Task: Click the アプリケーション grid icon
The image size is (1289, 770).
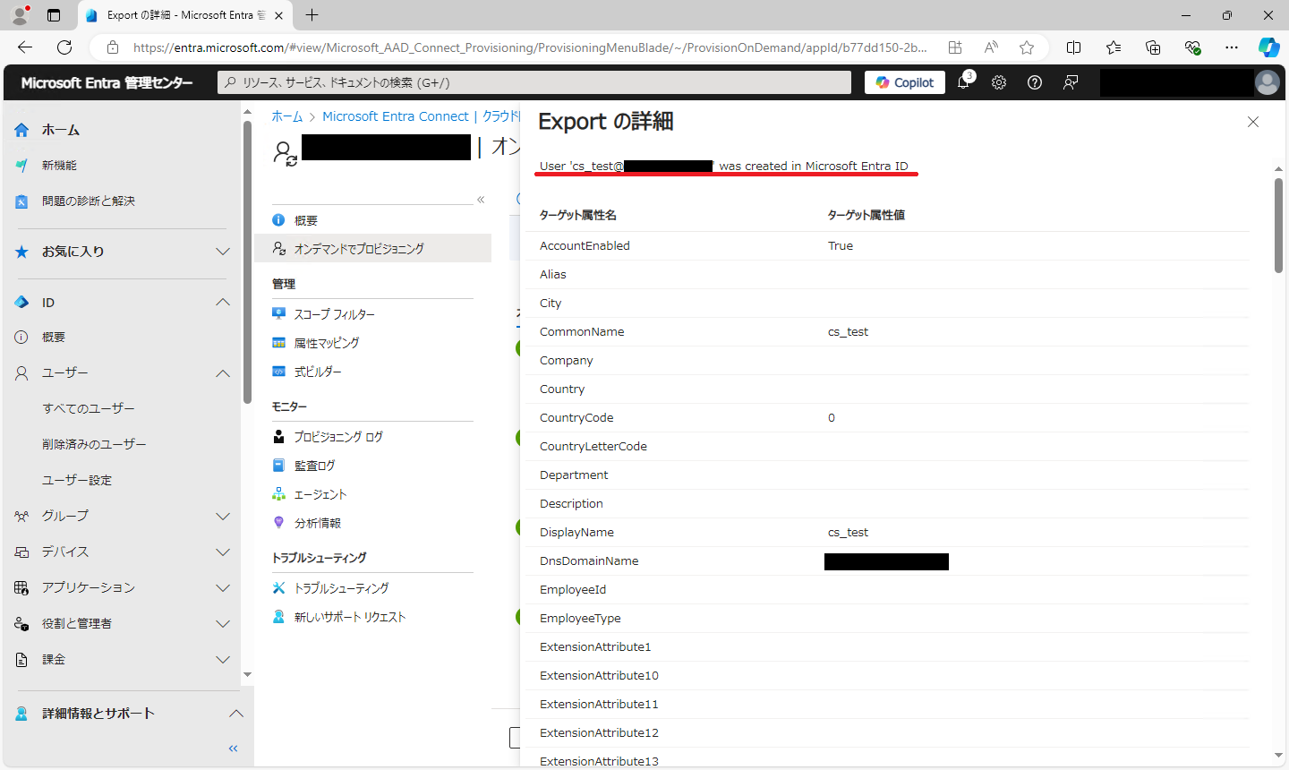Action: click(x=21, y=588)
